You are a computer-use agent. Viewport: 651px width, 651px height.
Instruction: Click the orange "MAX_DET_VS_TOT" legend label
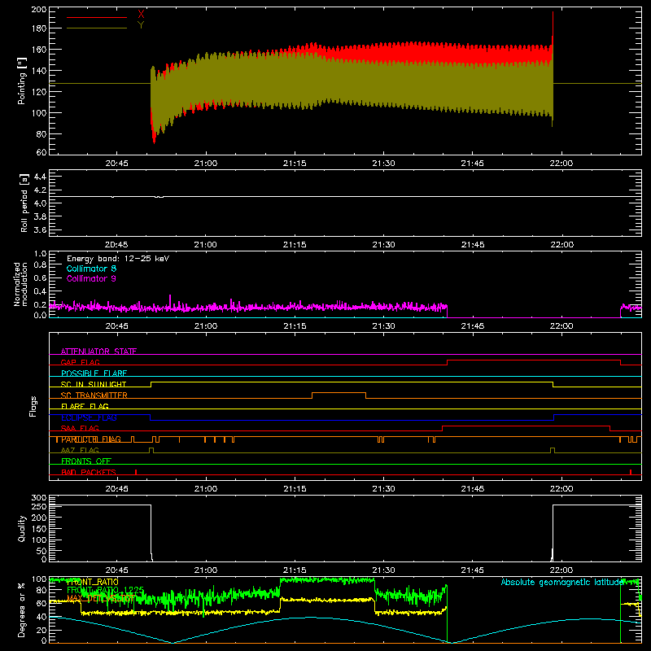(x=101, y=598)
